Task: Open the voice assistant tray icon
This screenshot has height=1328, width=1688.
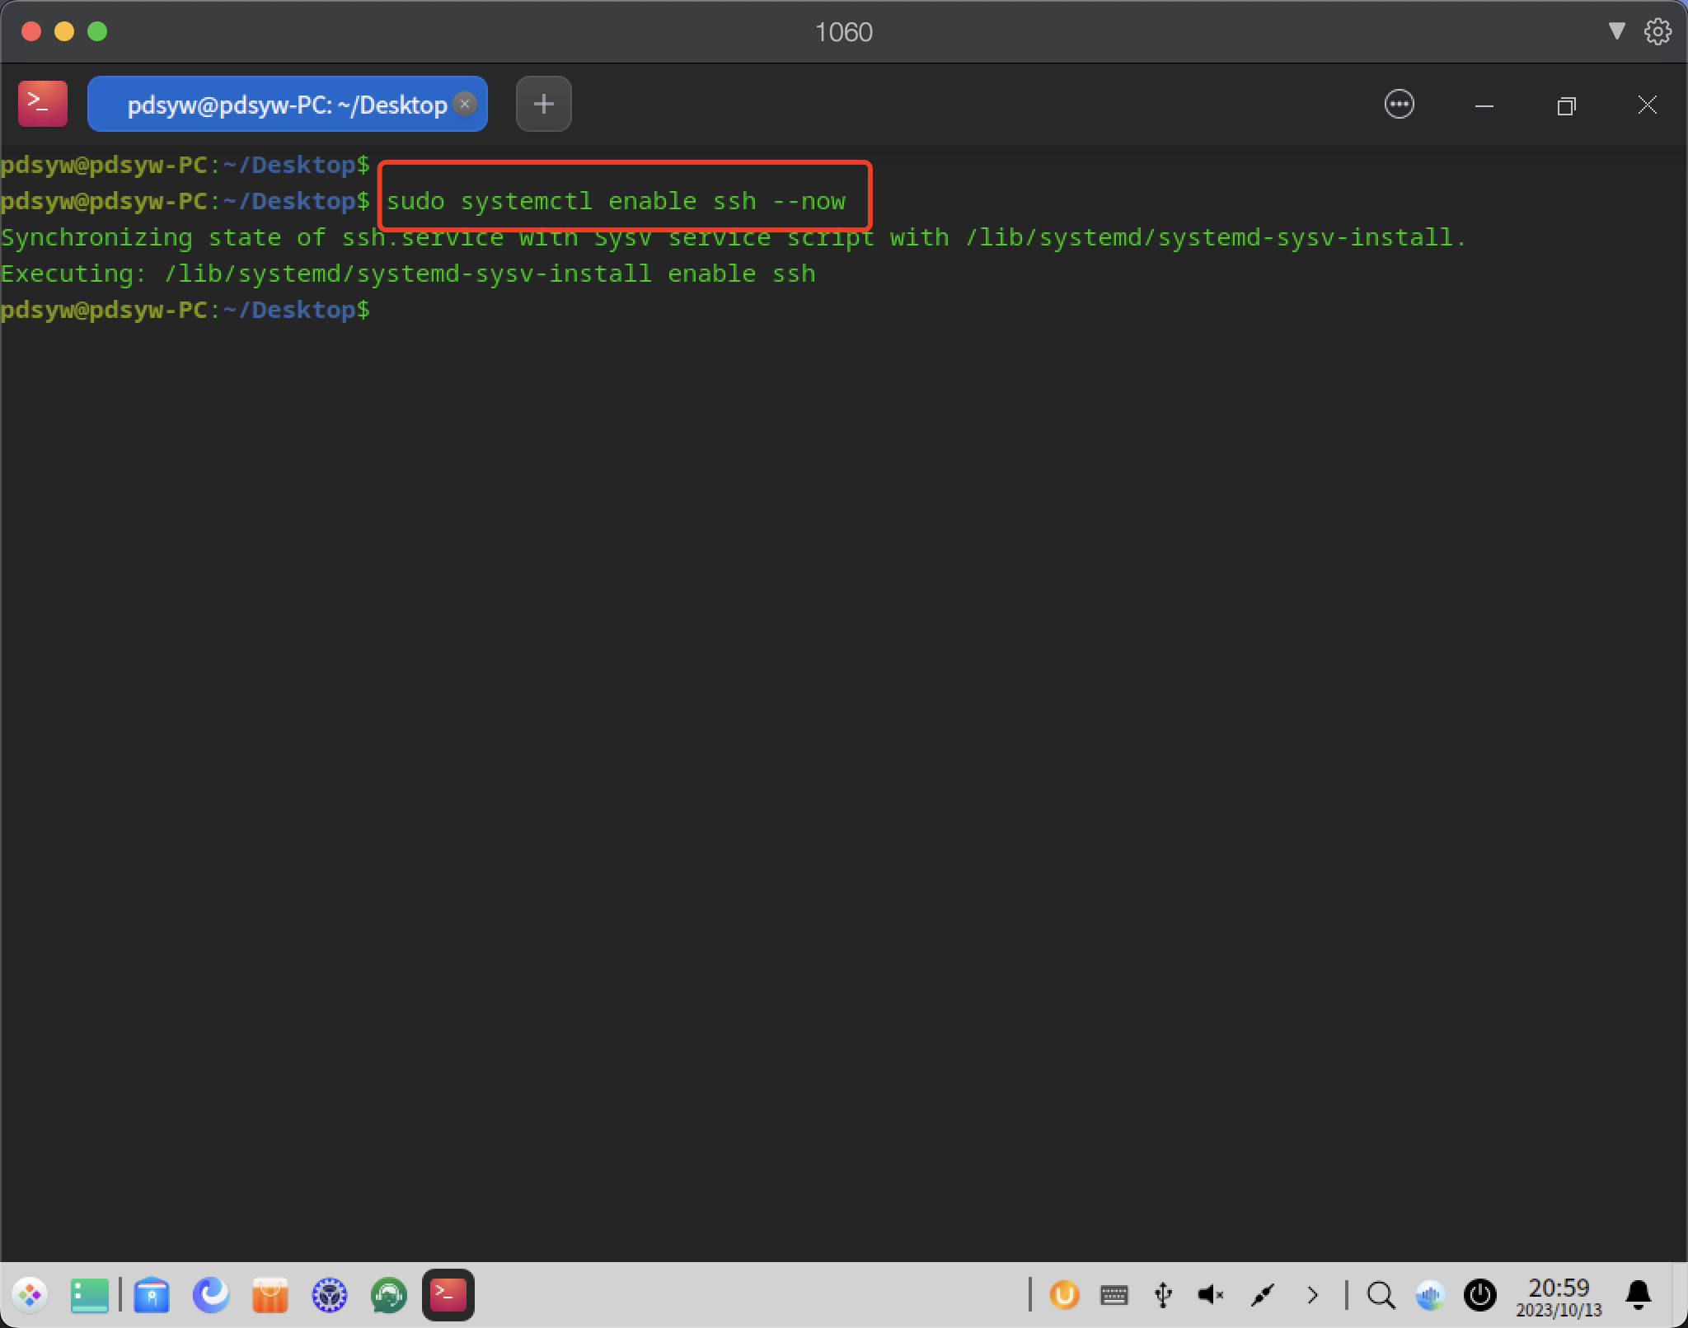Action: coord(1431,1295)
